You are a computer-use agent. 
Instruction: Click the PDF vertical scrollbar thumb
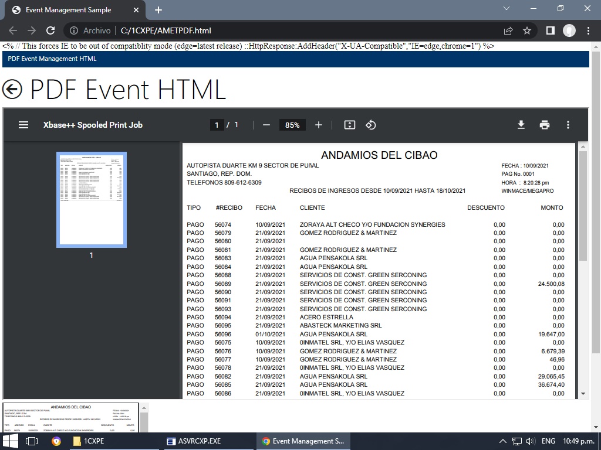583,206
